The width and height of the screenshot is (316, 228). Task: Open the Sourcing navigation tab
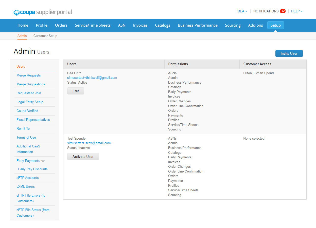233,25
